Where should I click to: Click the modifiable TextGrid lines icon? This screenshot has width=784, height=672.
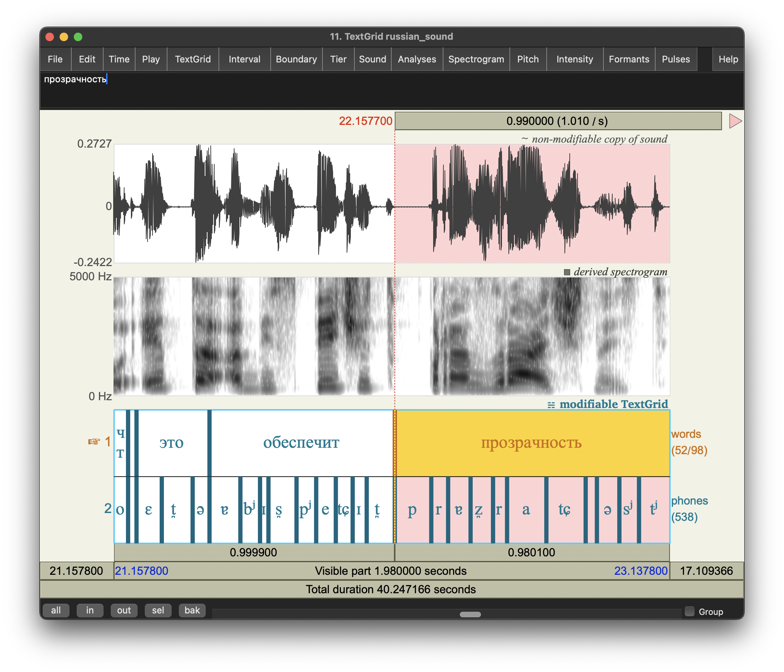tap(551, 405)
